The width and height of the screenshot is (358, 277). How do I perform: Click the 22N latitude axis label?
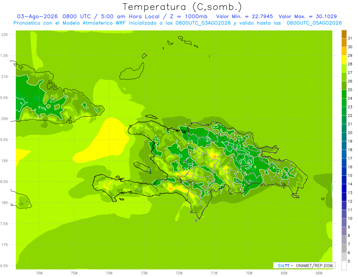4,35
